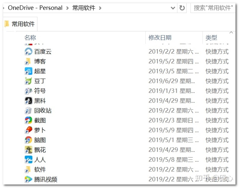
Task: Click the 黑科 shortcut icon
Action: (29, 100)
